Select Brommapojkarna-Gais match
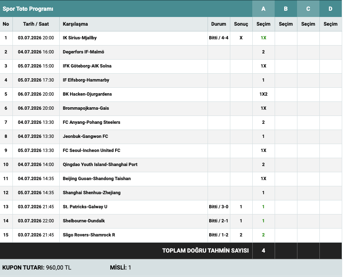The height and width of the screenshot is (277, 343). (x=86, y=108)
